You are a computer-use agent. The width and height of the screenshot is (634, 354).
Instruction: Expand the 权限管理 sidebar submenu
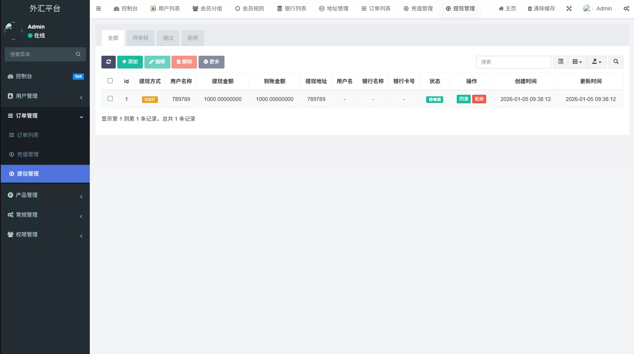pyautogui.click(x=45, y=234)
